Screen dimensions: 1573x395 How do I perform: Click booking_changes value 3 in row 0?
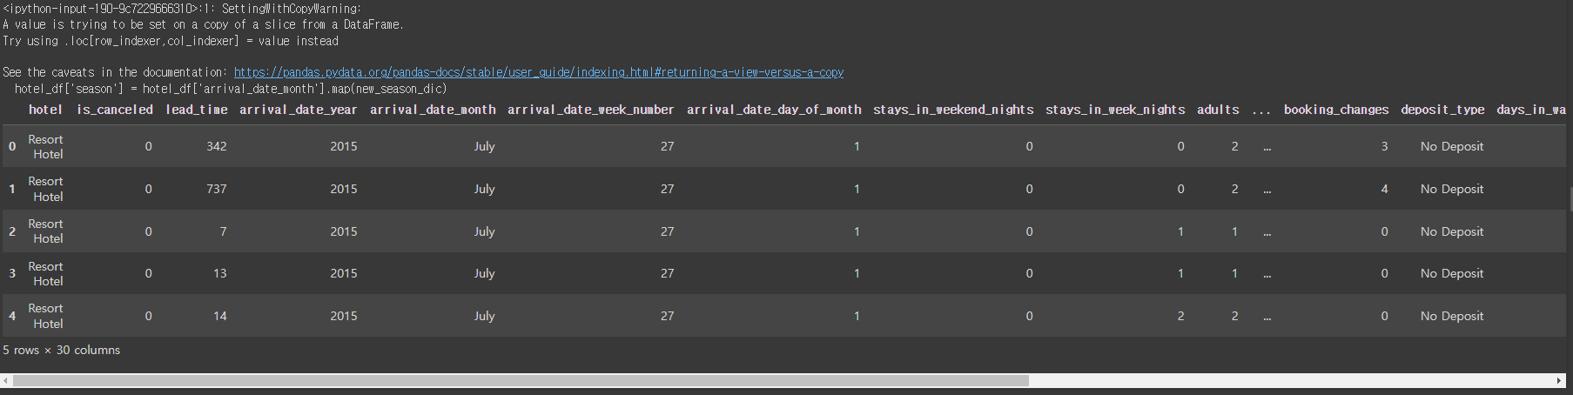pos(1384,146)
